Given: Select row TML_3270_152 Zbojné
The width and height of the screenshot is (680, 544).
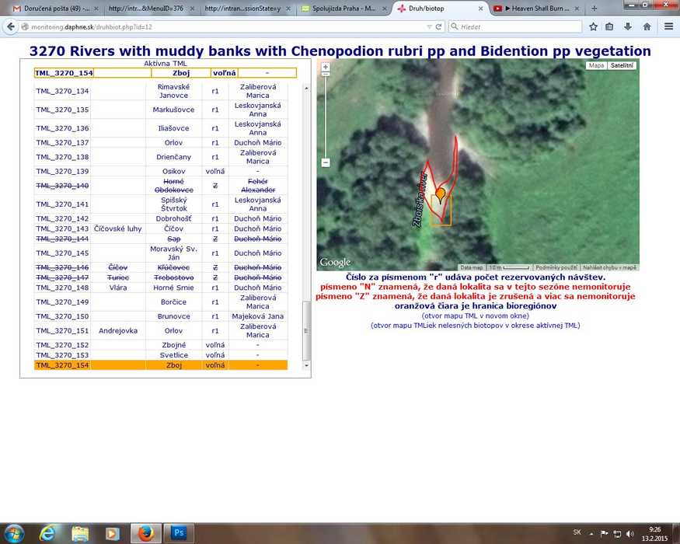Looking at the screenshot, I should [x=160, y=345].
